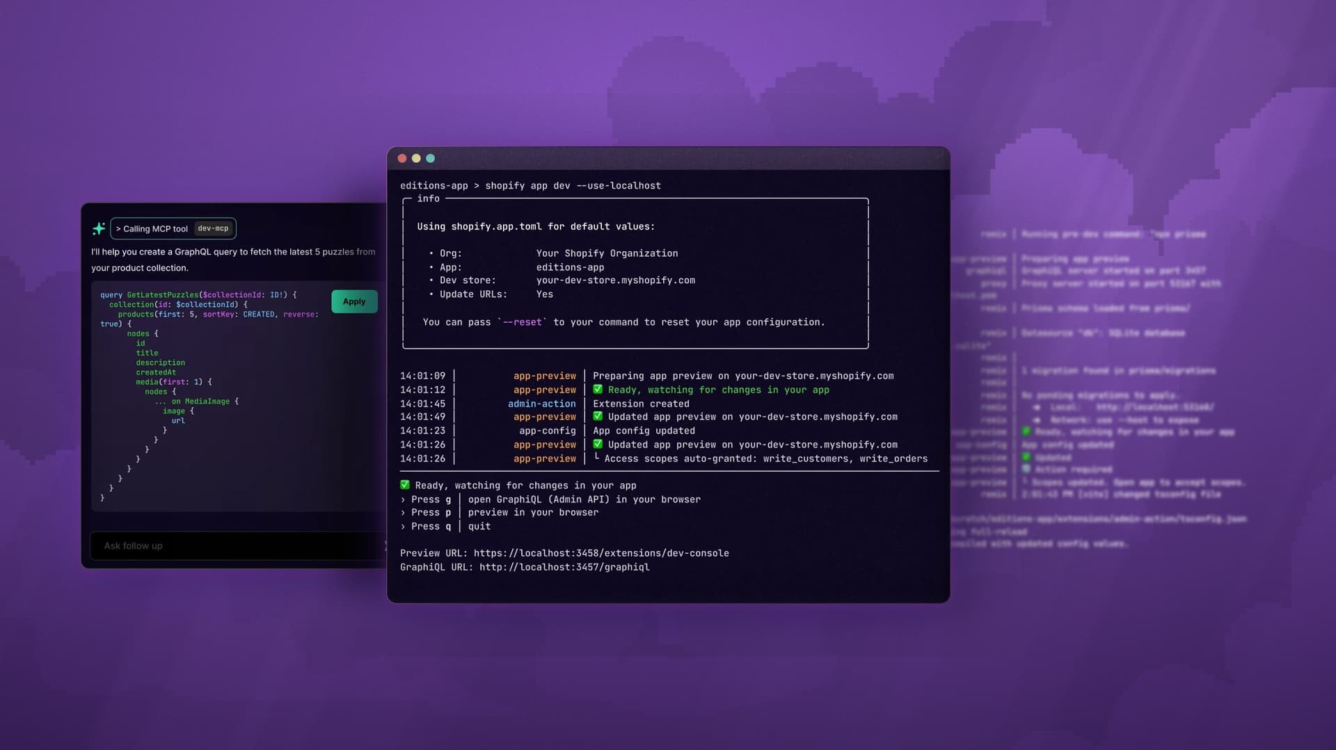Screen dimensions: 1336x750
Task: Click the "url" field in the query
Action: pyautogui.click(x=178, y=421)
